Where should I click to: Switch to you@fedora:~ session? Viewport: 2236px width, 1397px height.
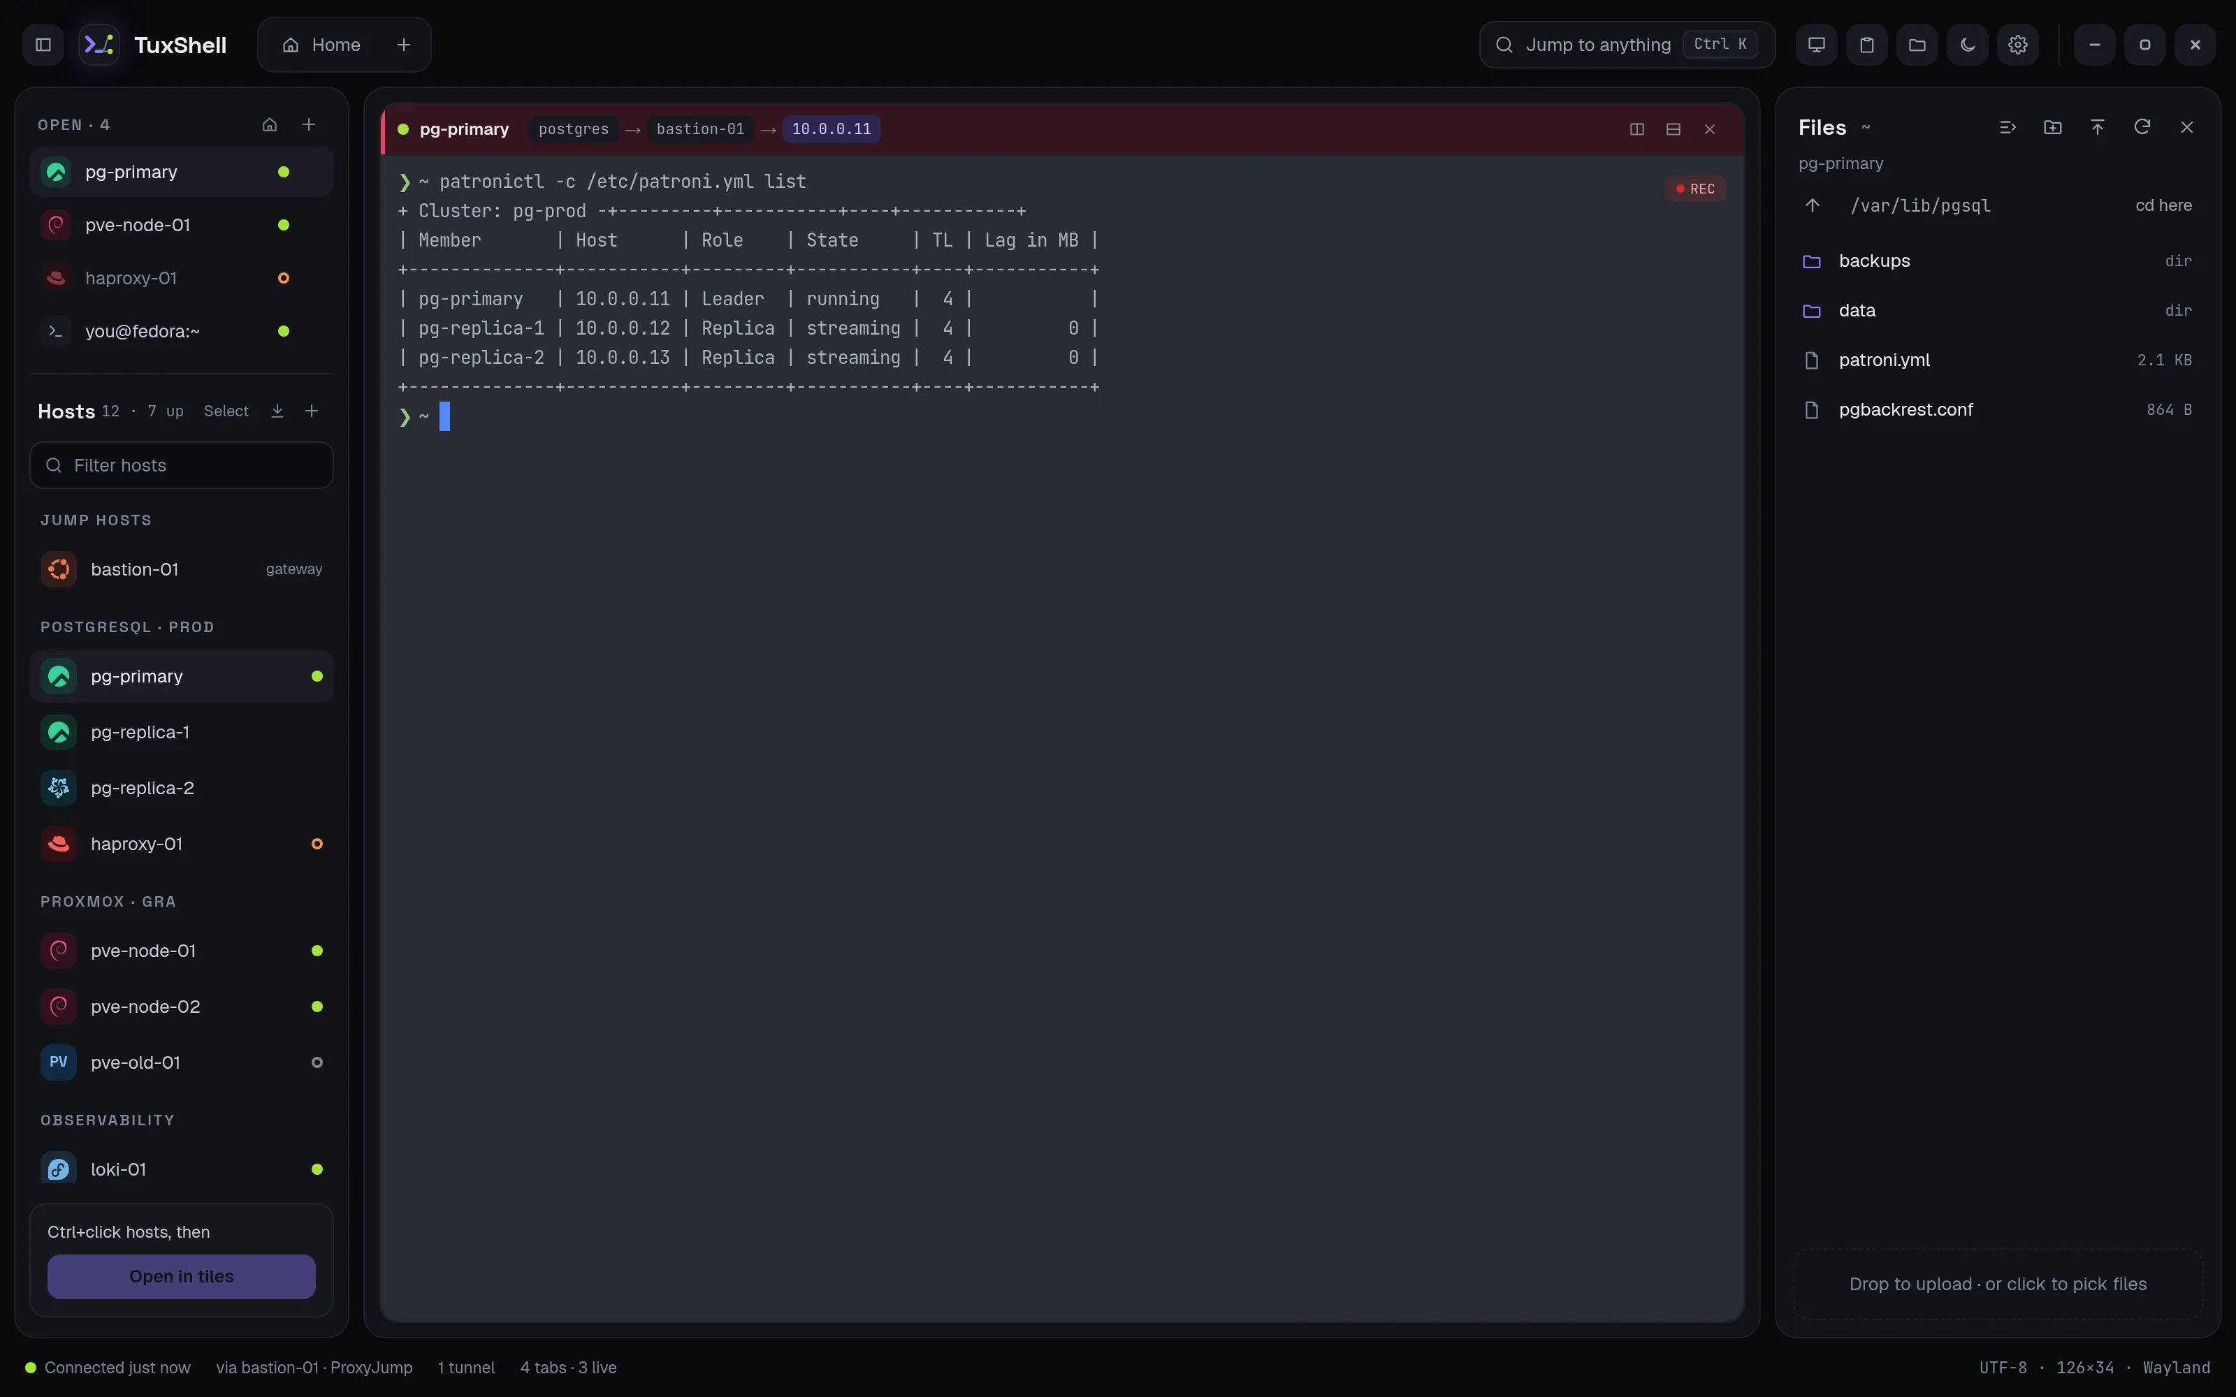click(181, 331)
